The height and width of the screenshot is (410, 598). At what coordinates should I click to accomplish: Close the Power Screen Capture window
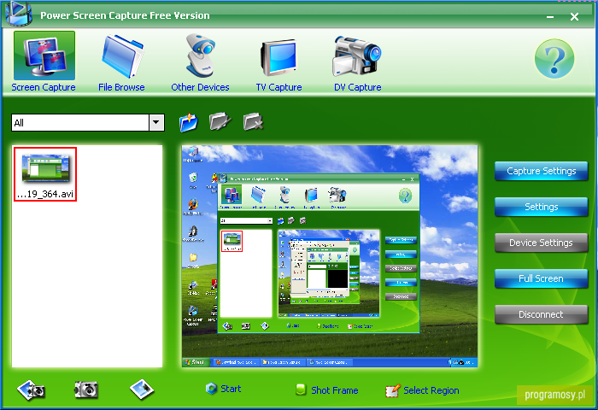574,17
